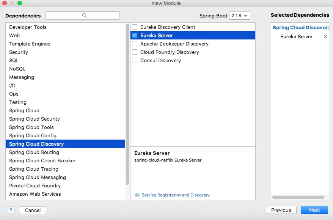Open the Spring Boot version dropdown

[240, 16]
